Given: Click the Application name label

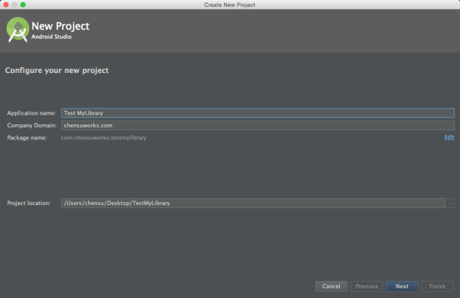Looking at the screenshot, I should [31, 113].
